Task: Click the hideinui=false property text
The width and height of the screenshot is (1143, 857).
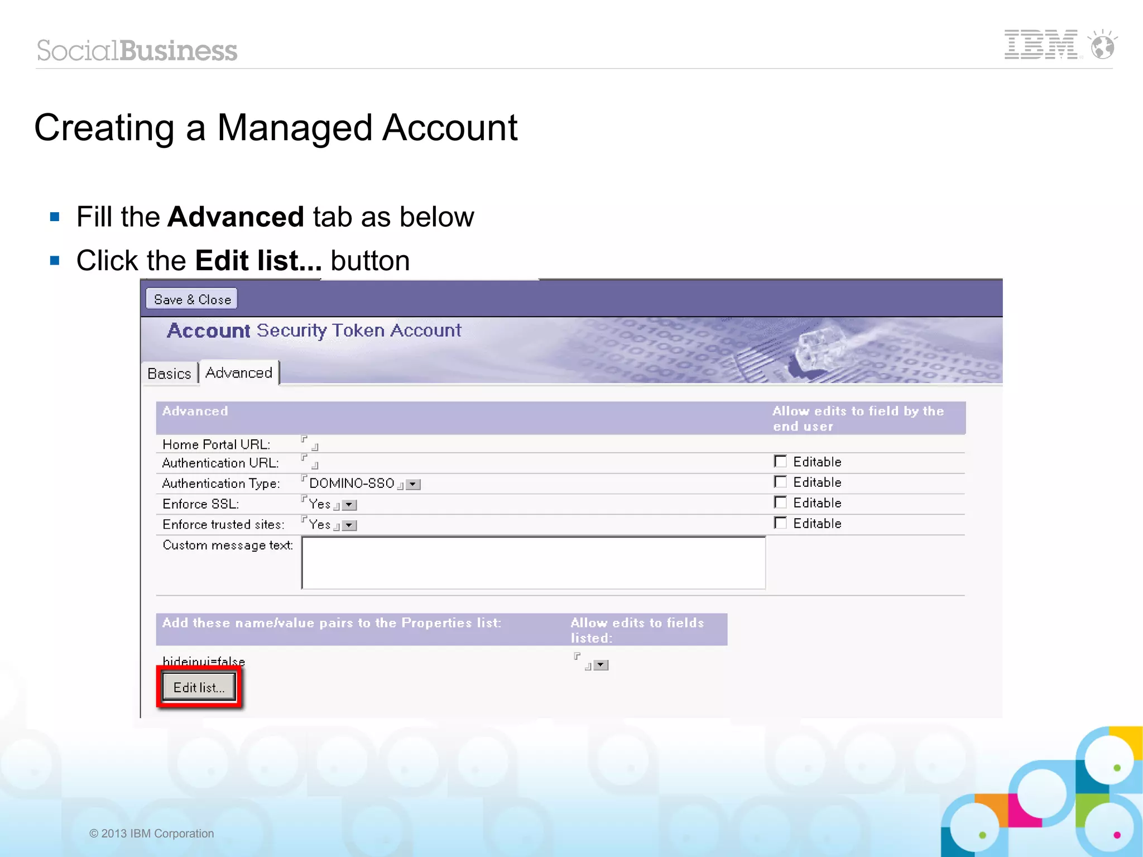Action: [204, 662]
